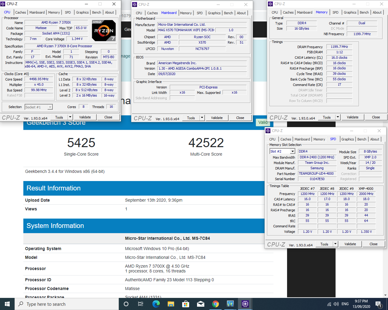Click the Southbridge value 'X570'
The height and width of the screenshot is (310, 388).
[202, 42]
